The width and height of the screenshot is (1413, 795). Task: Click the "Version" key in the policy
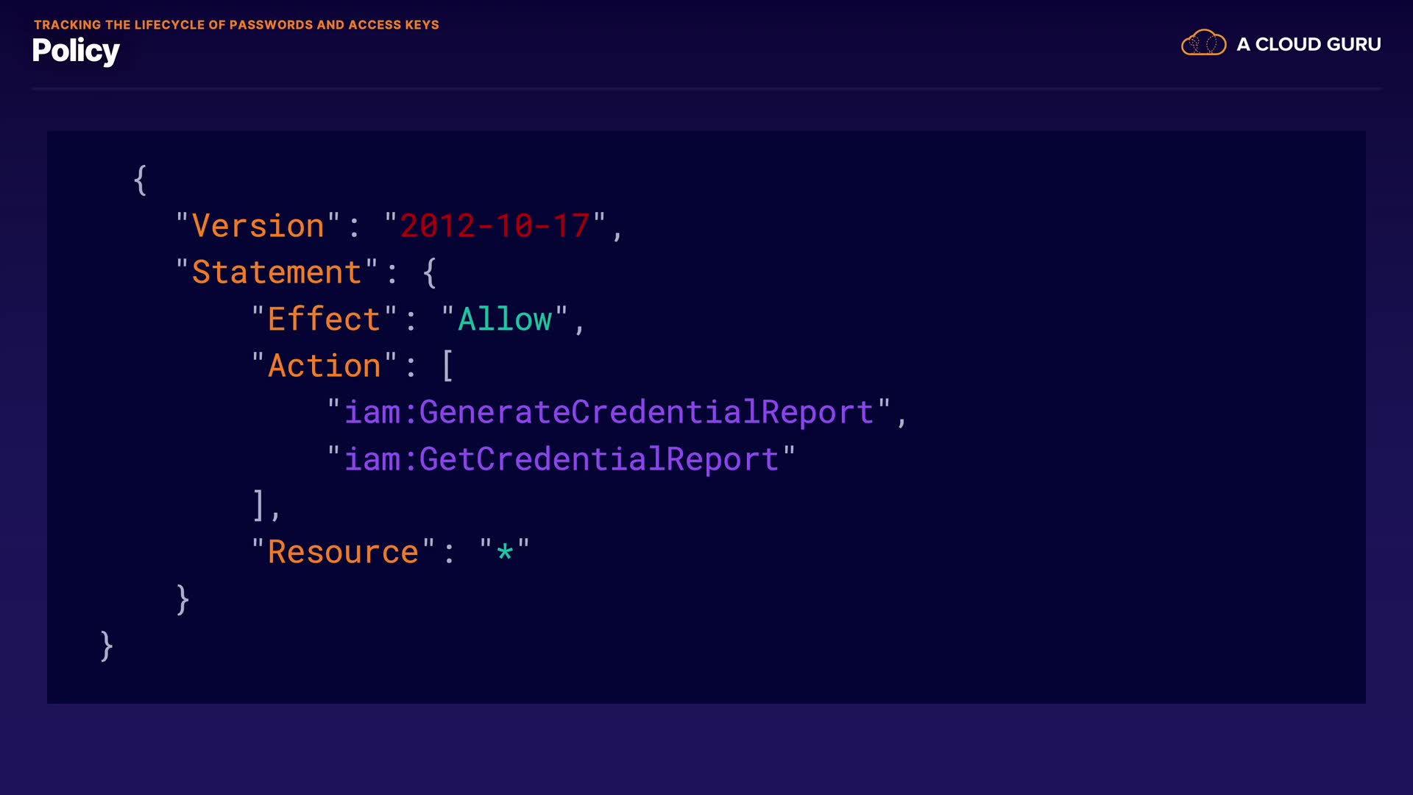click(258, 226)
